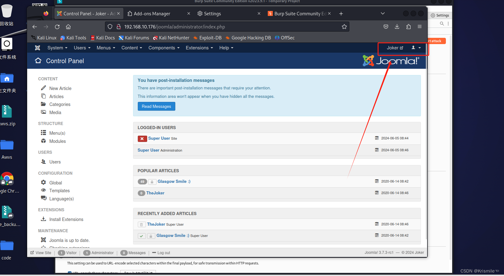Open the Firefox downloads icon
Viewport: 504px width, 276px height.
pyautogui.click(x=397, y=27)
